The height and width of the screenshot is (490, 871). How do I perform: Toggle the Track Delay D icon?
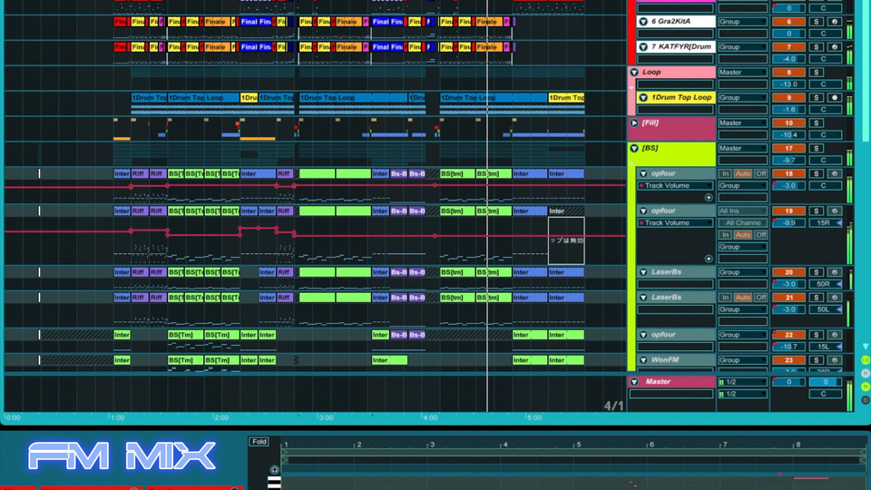866,400
